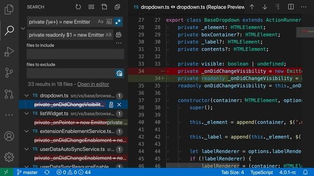Toggle Match Whole Word option

point(109,22)
